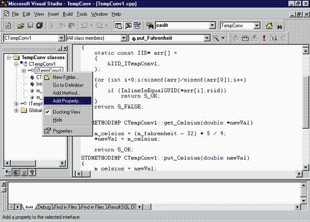Screen dimensions: 310x222
Task: Click the Paste toolbar icon
Action: pyautogui.click(x=72, y=26)
